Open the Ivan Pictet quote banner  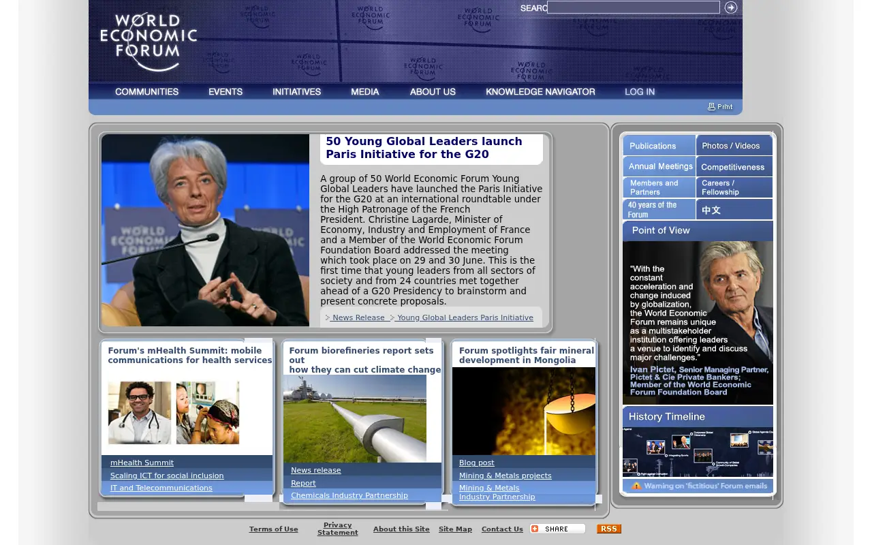[x=698, y=323]
